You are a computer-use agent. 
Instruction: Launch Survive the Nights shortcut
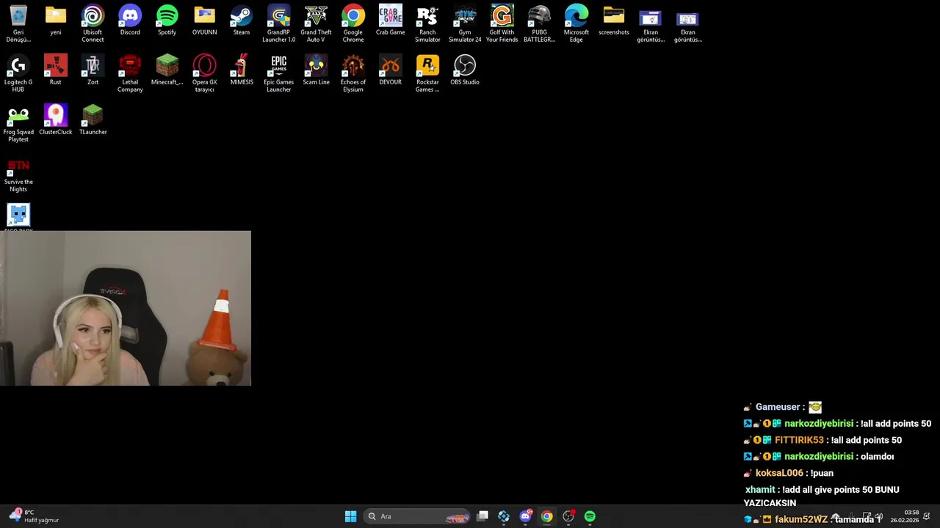[18, 173]
